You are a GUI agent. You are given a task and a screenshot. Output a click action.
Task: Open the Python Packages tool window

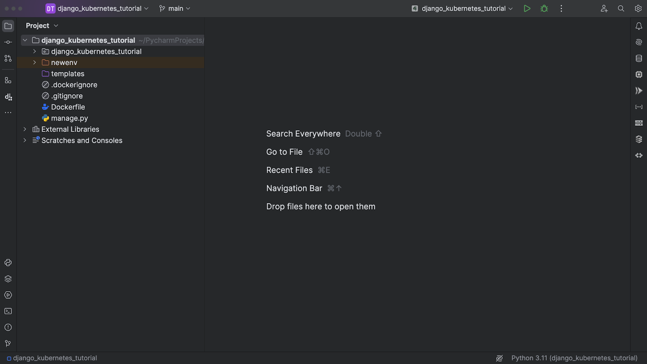coord(8,279)
